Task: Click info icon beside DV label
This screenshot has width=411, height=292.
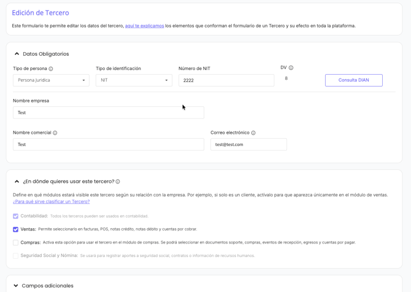Action: 291,68
